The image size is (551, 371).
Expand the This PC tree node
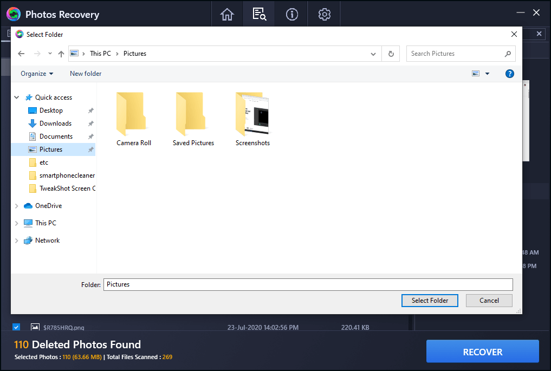[x=16, y=223]
